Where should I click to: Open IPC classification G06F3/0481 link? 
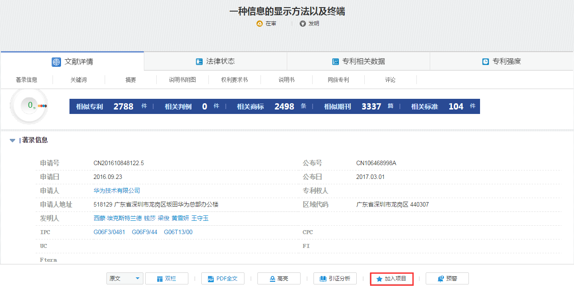click(x=109, y=232)
